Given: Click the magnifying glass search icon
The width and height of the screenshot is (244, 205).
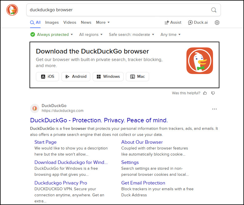Looking at the screenshot, I should click(x=214, y=10).
